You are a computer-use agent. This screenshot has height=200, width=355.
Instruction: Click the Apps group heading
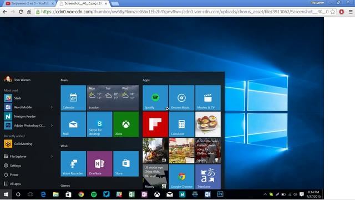coord(146,80)
